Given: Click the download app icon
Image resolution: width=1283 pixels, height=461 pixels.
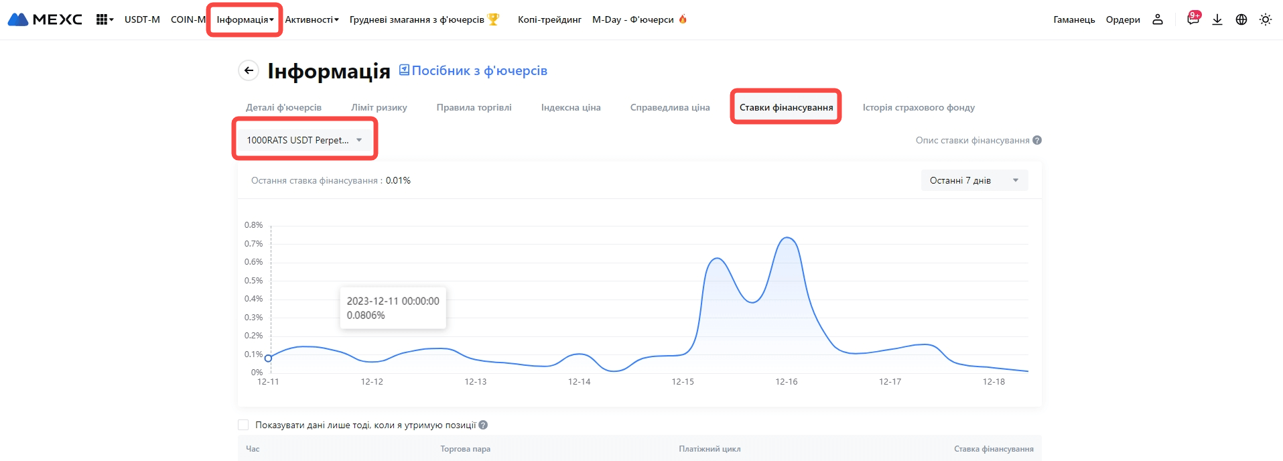Looking at the screenshot, I should pos(1217,19).
